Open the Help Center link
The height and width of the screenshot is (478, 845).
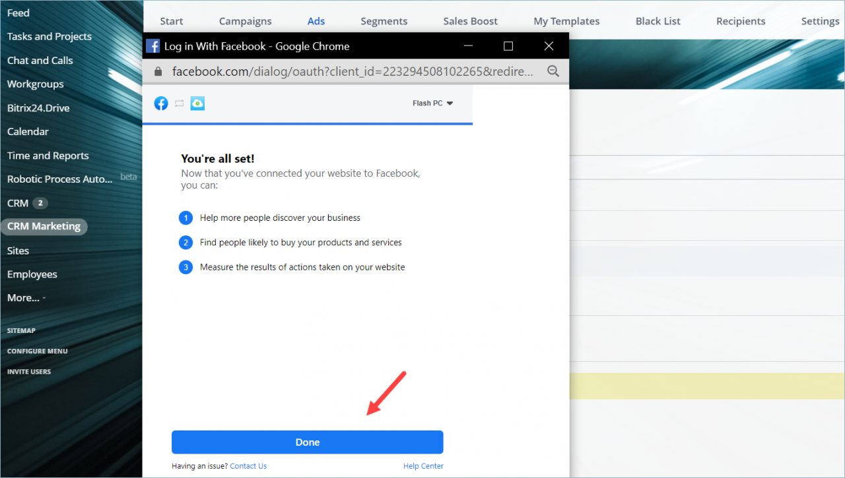(x=423, y=466)
